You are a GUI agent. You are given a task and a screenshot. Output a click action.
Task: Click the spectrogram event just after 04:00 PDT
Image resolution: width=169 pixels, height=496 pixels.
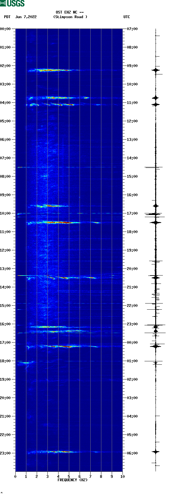(51, 105)
